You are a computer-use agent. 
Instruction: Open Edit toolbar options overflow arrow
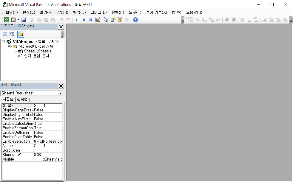coord(291,20)
